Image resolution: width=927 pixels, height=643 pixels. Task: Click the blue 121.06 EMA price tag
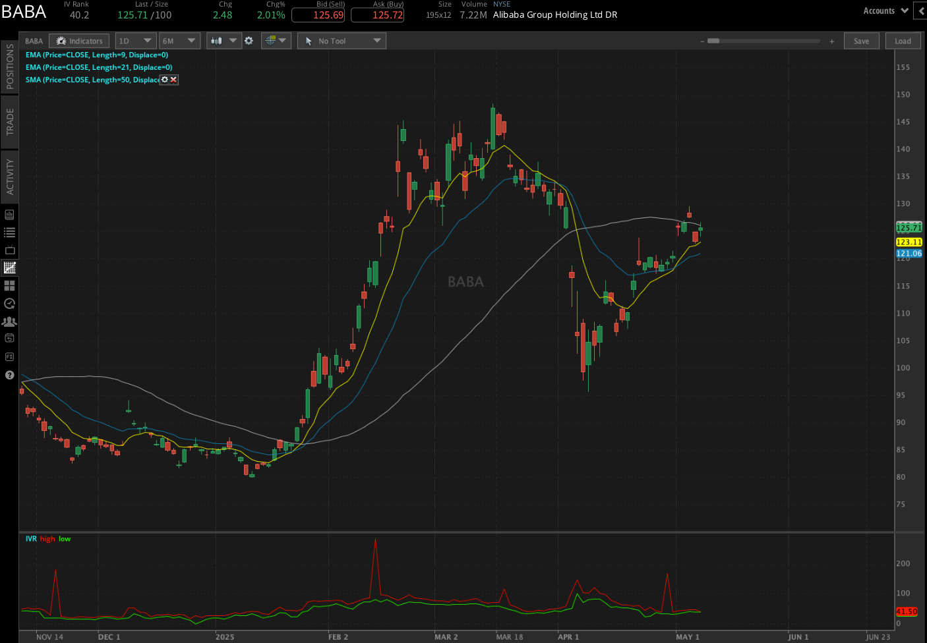[909, 253]
